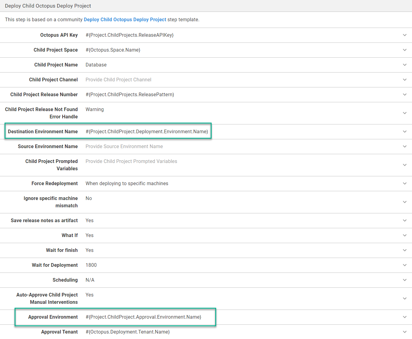Expand the Release Not Found Error Handle row
The height and width of the screenshot is (339, 412).
405,113
